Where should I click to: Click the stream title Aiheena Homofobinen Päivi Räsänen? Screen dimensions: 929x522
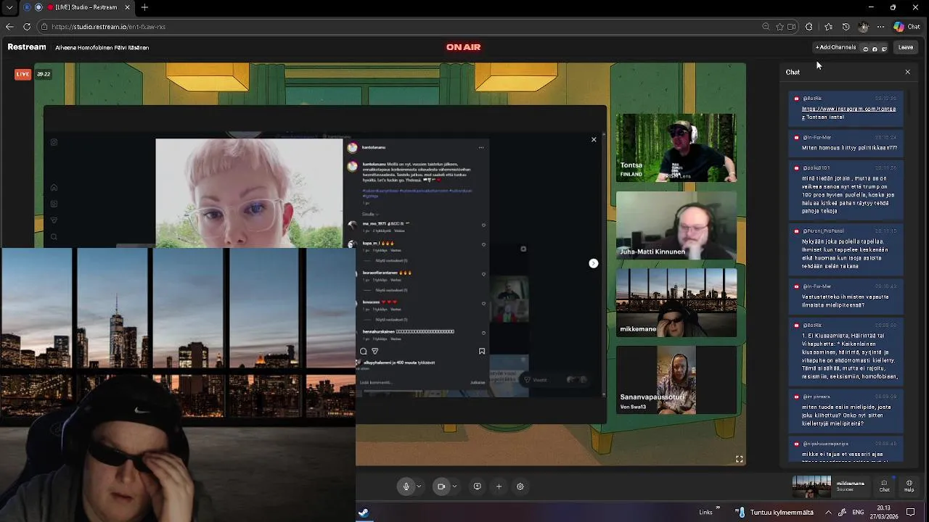[x=102, y=48]
